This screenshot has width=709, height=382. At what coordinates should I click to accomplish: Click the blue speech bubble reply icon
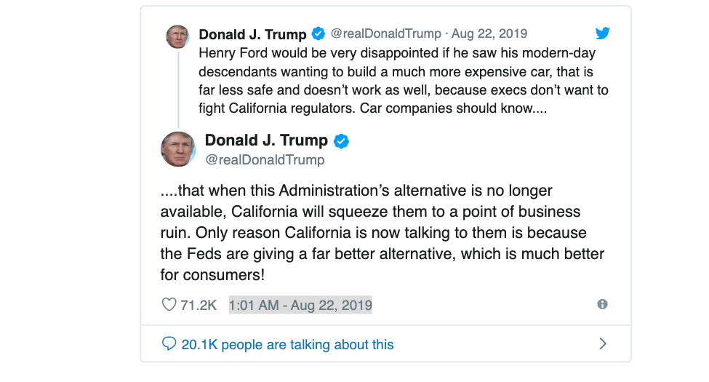coord(169,344)
